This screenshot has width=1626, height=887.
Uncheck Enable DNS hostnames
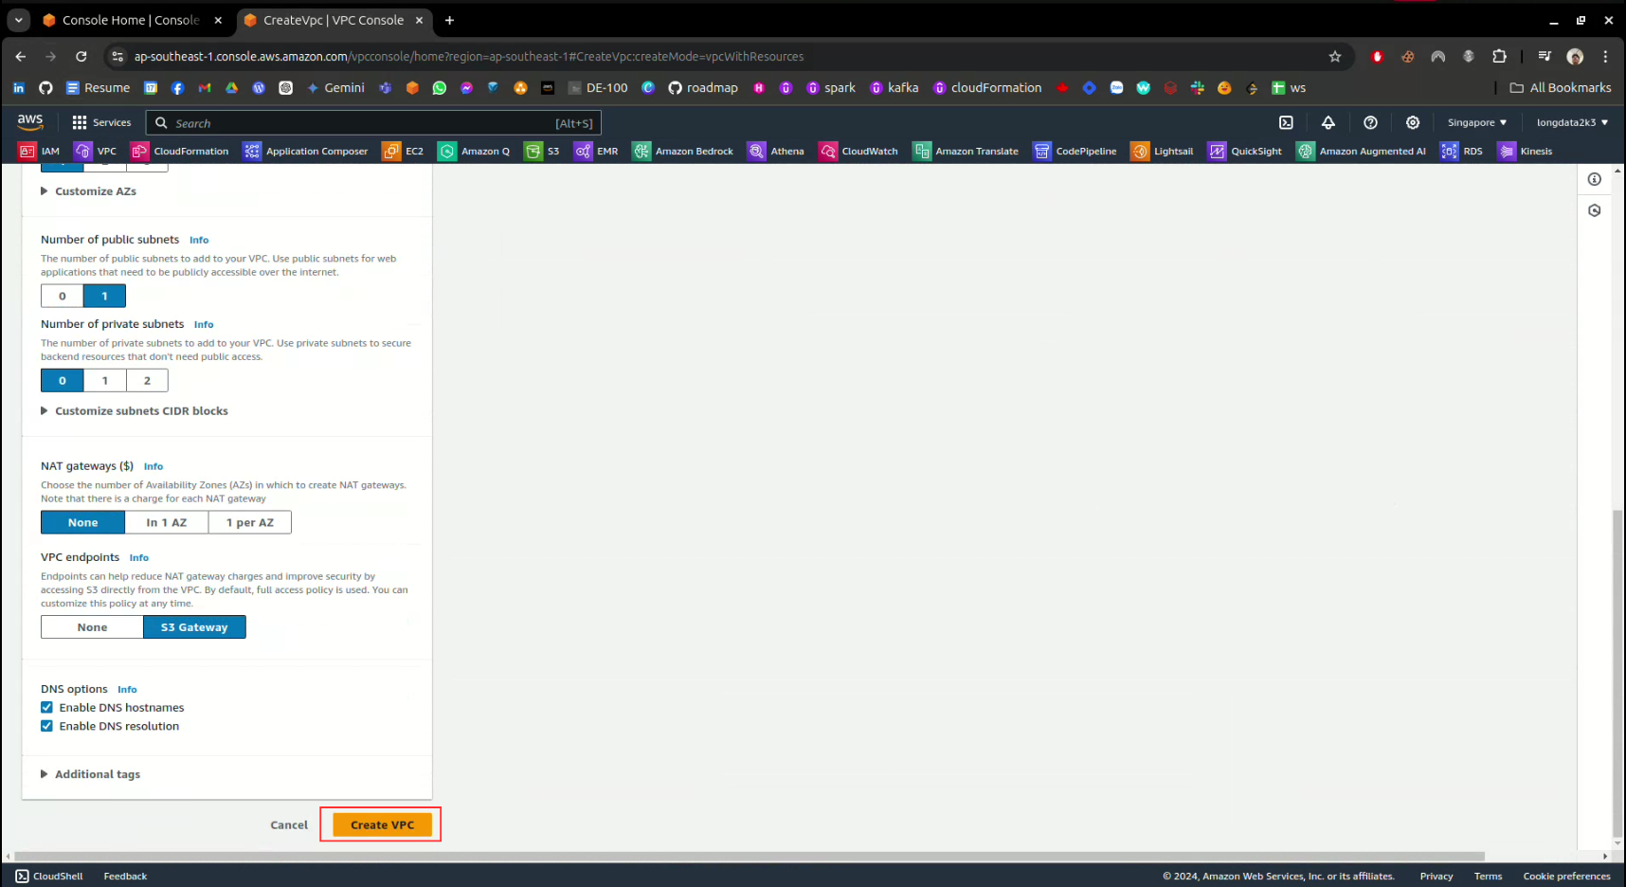click(x=47, y=708)
